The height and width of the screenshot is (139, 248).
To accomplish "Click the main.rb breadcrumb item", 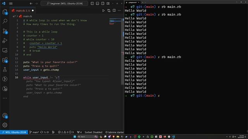I will 28,16.
